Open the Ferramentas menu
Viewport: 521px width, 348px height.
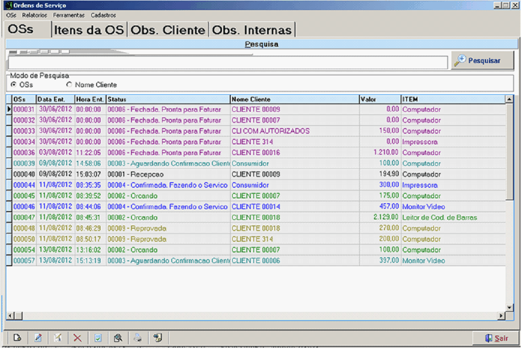click(69, 15)
